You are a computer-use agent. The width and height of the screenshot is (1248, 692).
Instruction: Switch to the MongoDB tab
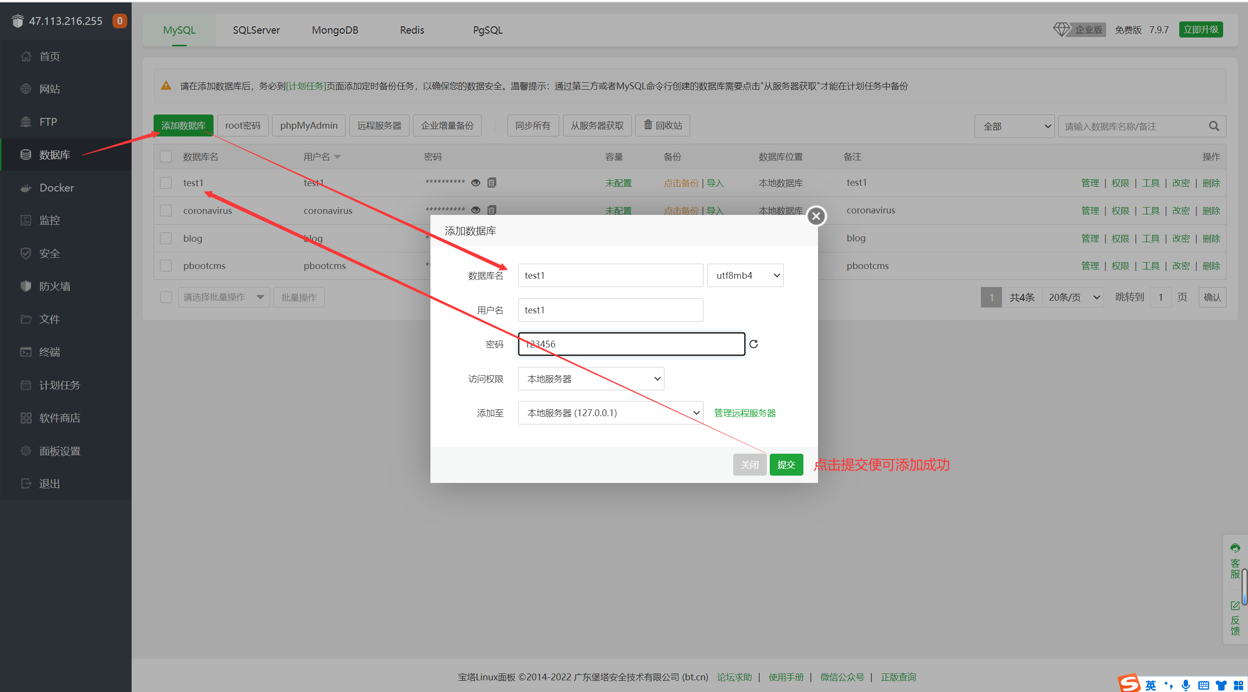tap(335, 30)
